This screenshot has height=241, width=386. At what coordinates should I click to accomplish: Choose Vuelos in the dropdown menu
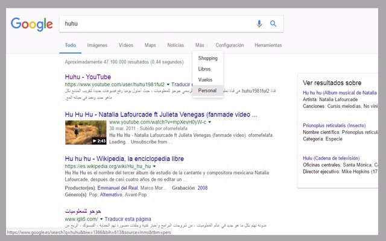click(x=205, y=80)
